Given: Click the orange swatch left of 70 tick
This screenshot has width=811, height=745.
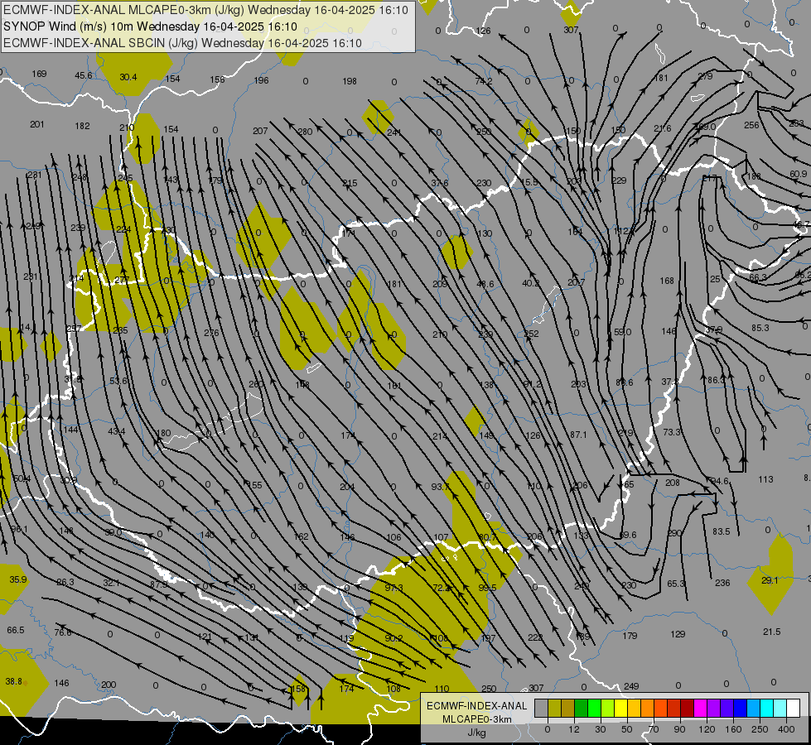Looking at the screenshot, I should coord(648,708).
